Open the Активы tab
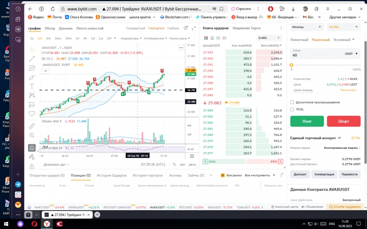The height and width of the screenshot is (229, 367). tap(175, 175)
